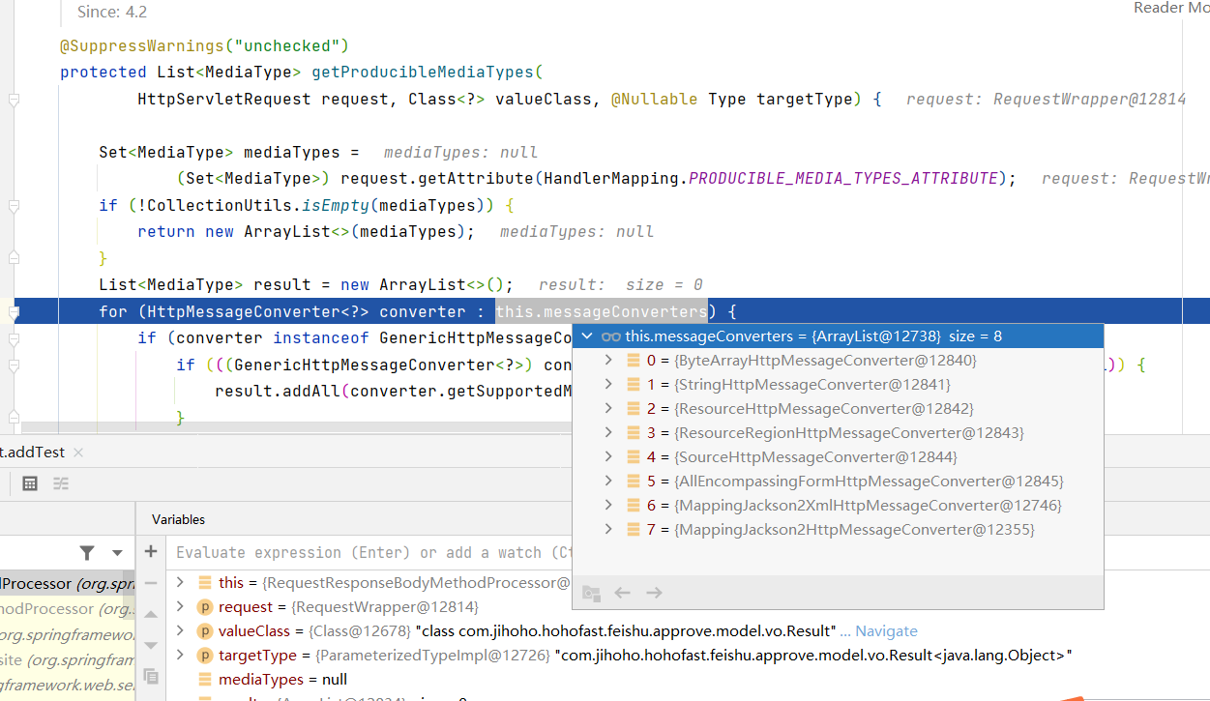Click the Trace Current Stream Chain icon

[x=61, y=483]
